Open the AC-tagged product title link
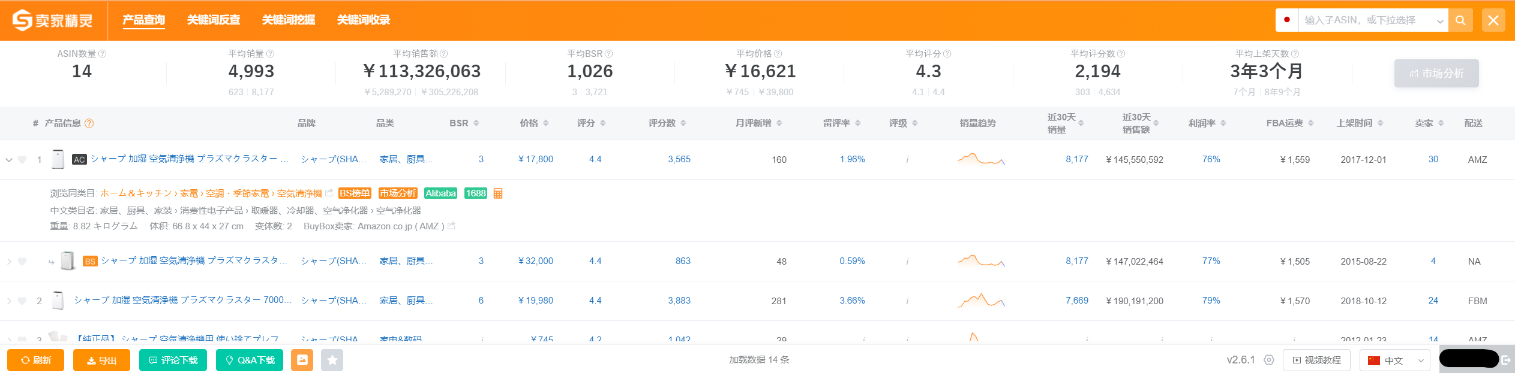1515x373 pixels. (x=190, y=159)
